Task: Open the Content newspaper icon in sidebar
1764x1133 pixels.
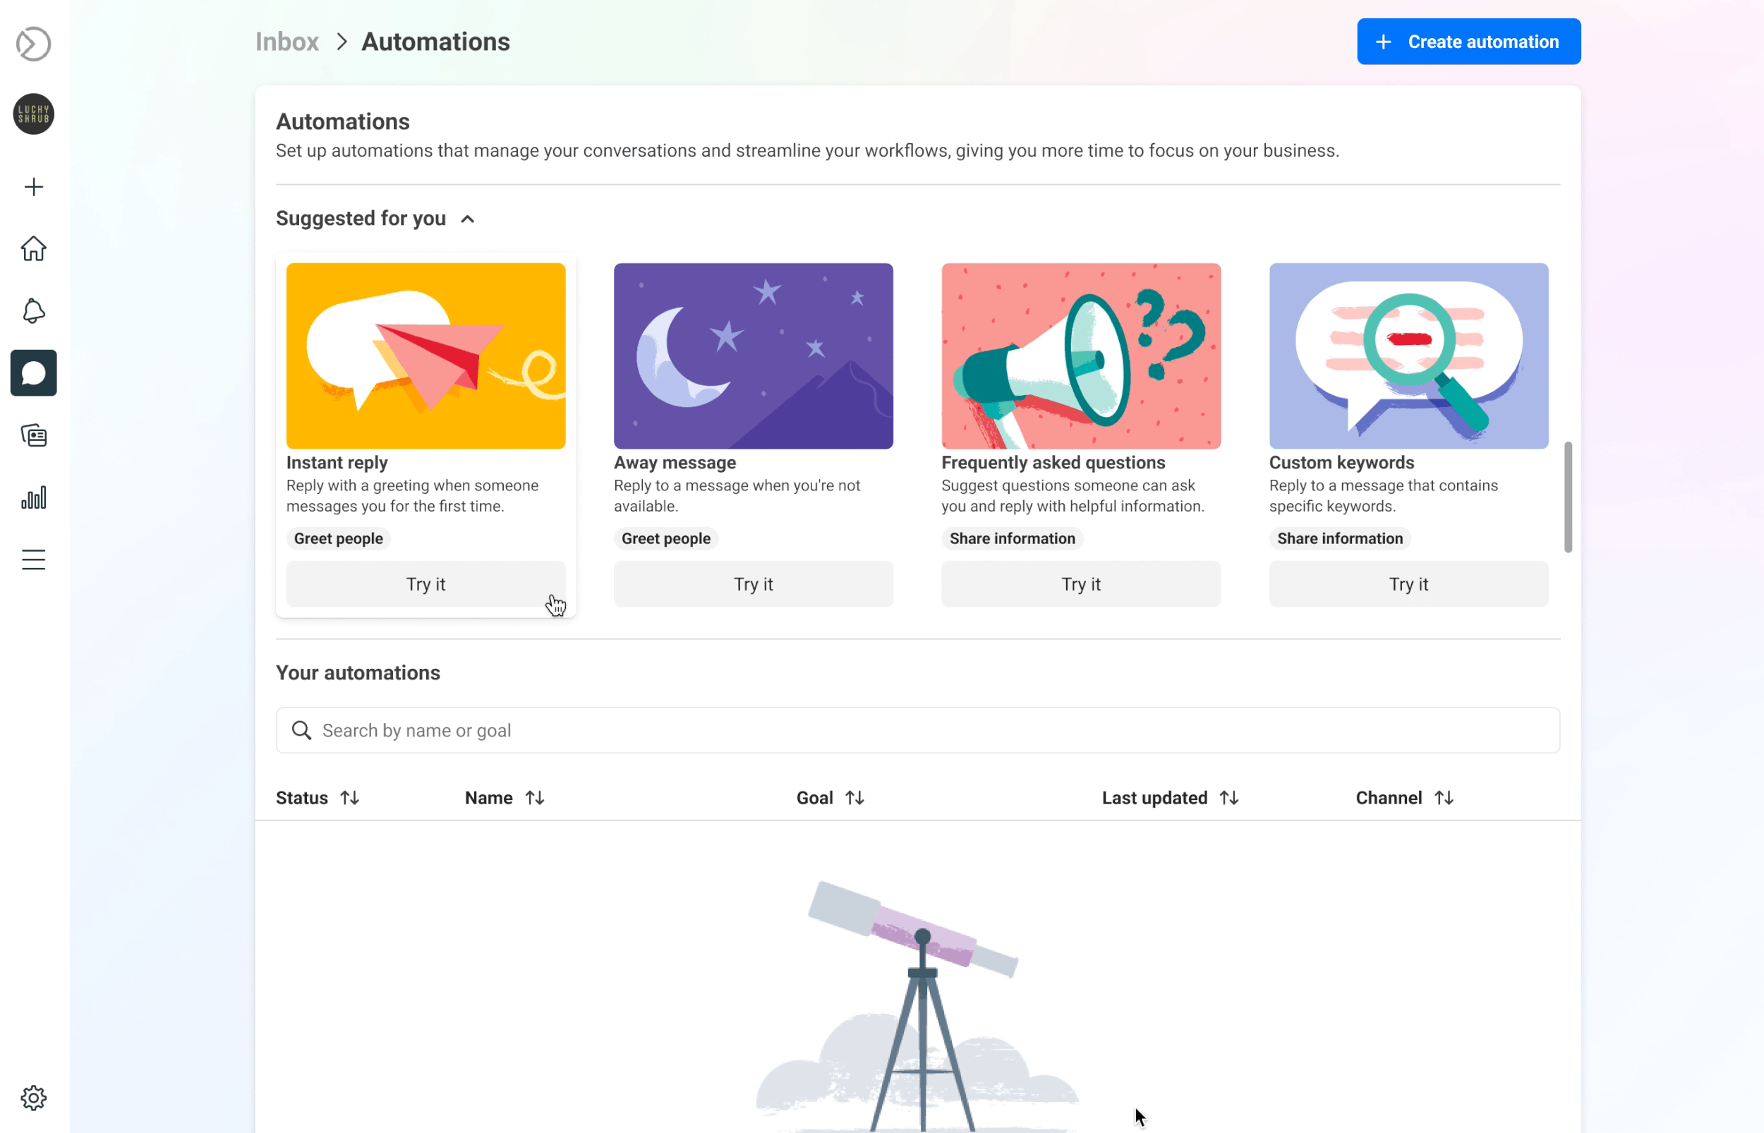Action: pyautogui.click(x=33, y=435)
